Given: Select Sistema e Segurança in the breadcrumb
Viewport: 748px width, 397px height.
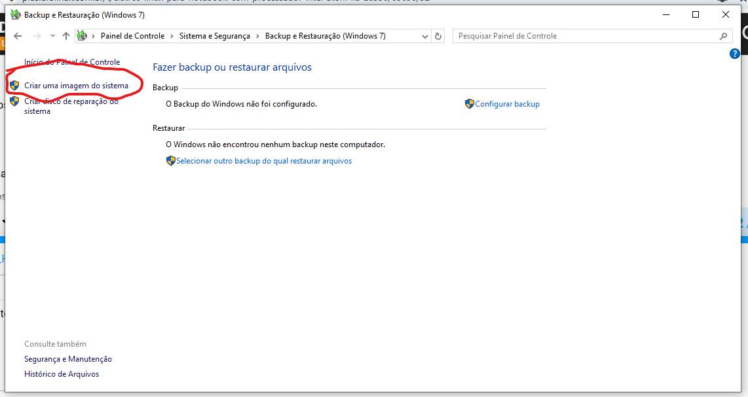Looking at the screenshot, I should [214, 36].
